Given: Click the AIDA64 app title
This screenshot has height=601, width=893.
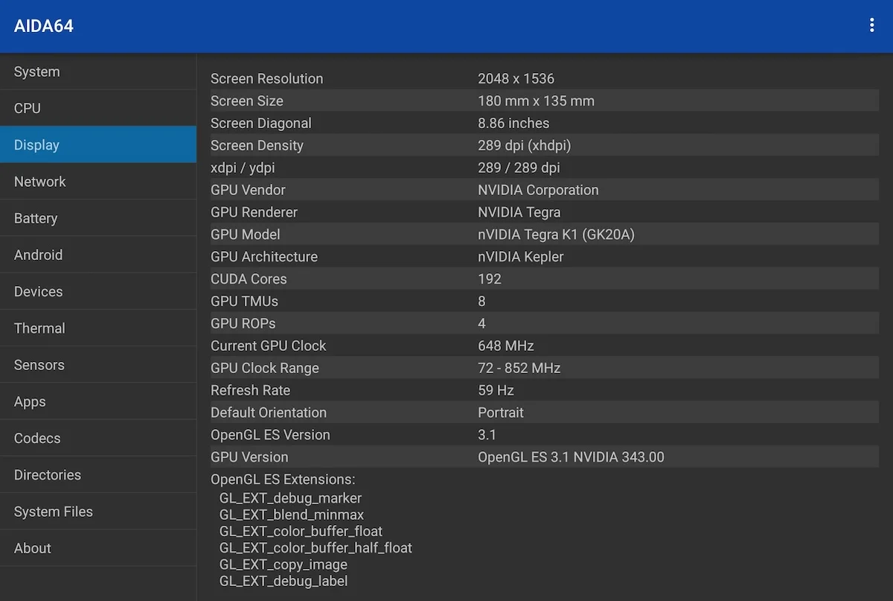Looking at the screenshot, I should tap(44, 26).
